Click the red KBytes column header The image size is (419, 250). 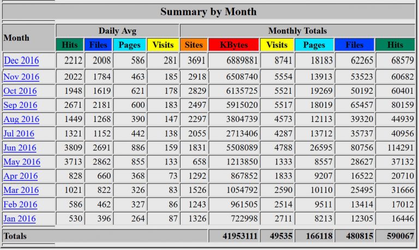pyautogui.click(x=234, y=45)
